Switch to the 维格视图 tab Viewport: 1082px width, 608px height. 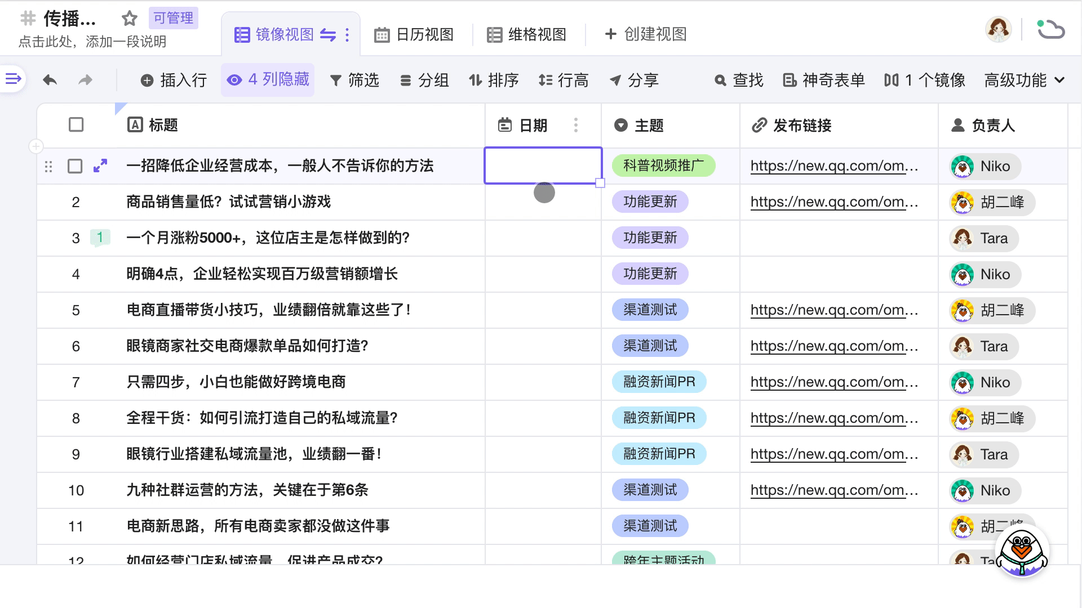click(x=526, y=35)
